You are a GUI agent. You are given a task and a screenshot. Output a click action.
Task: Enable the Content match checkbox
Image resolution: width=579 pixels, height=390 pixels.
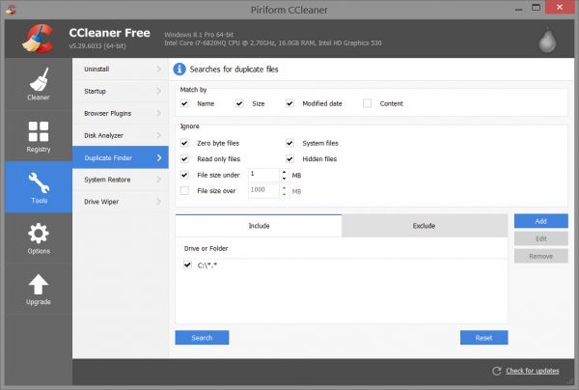[x=367, y=103]
